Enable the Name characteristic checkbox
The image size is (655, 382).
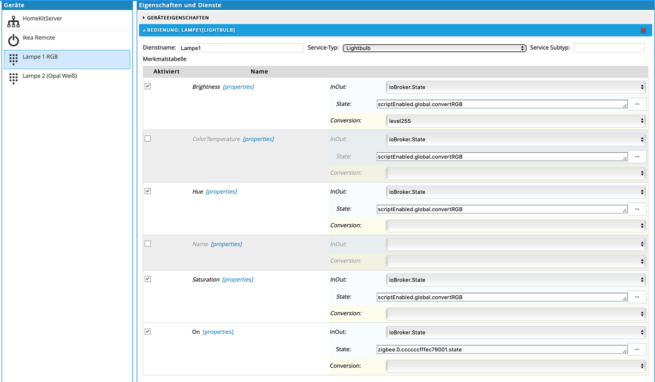click(148, 243)
